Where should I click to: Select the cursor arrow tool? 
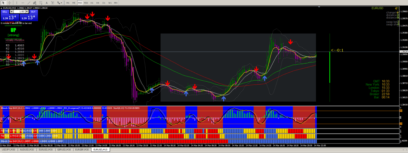[4, 3]
